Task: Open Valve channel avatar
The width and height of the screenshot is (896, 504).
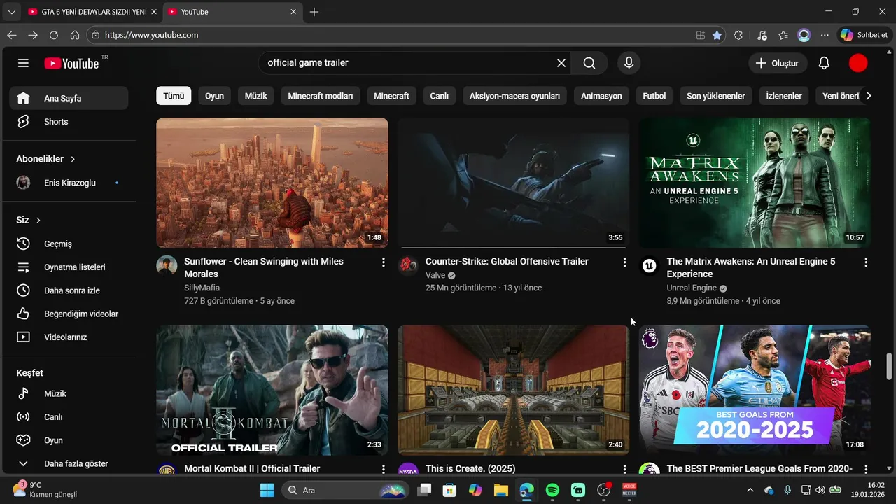Action: 408,265
